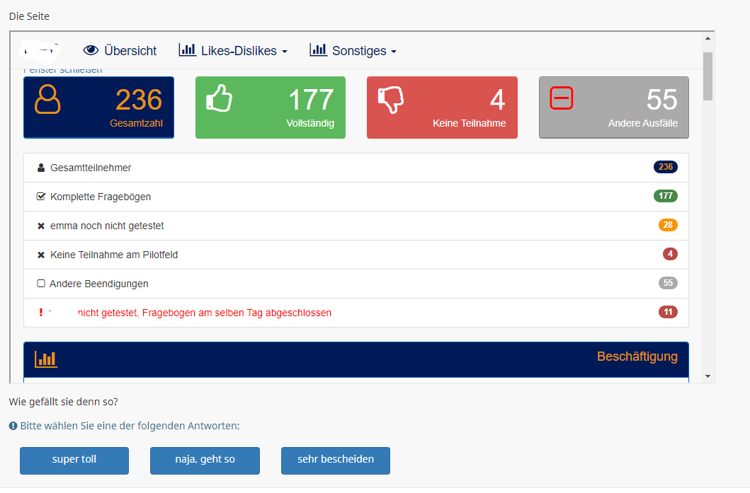Viewport: 750px width, 493px height.
Task: Click the red exclamation mark warning icon
Action: [41, 313]
